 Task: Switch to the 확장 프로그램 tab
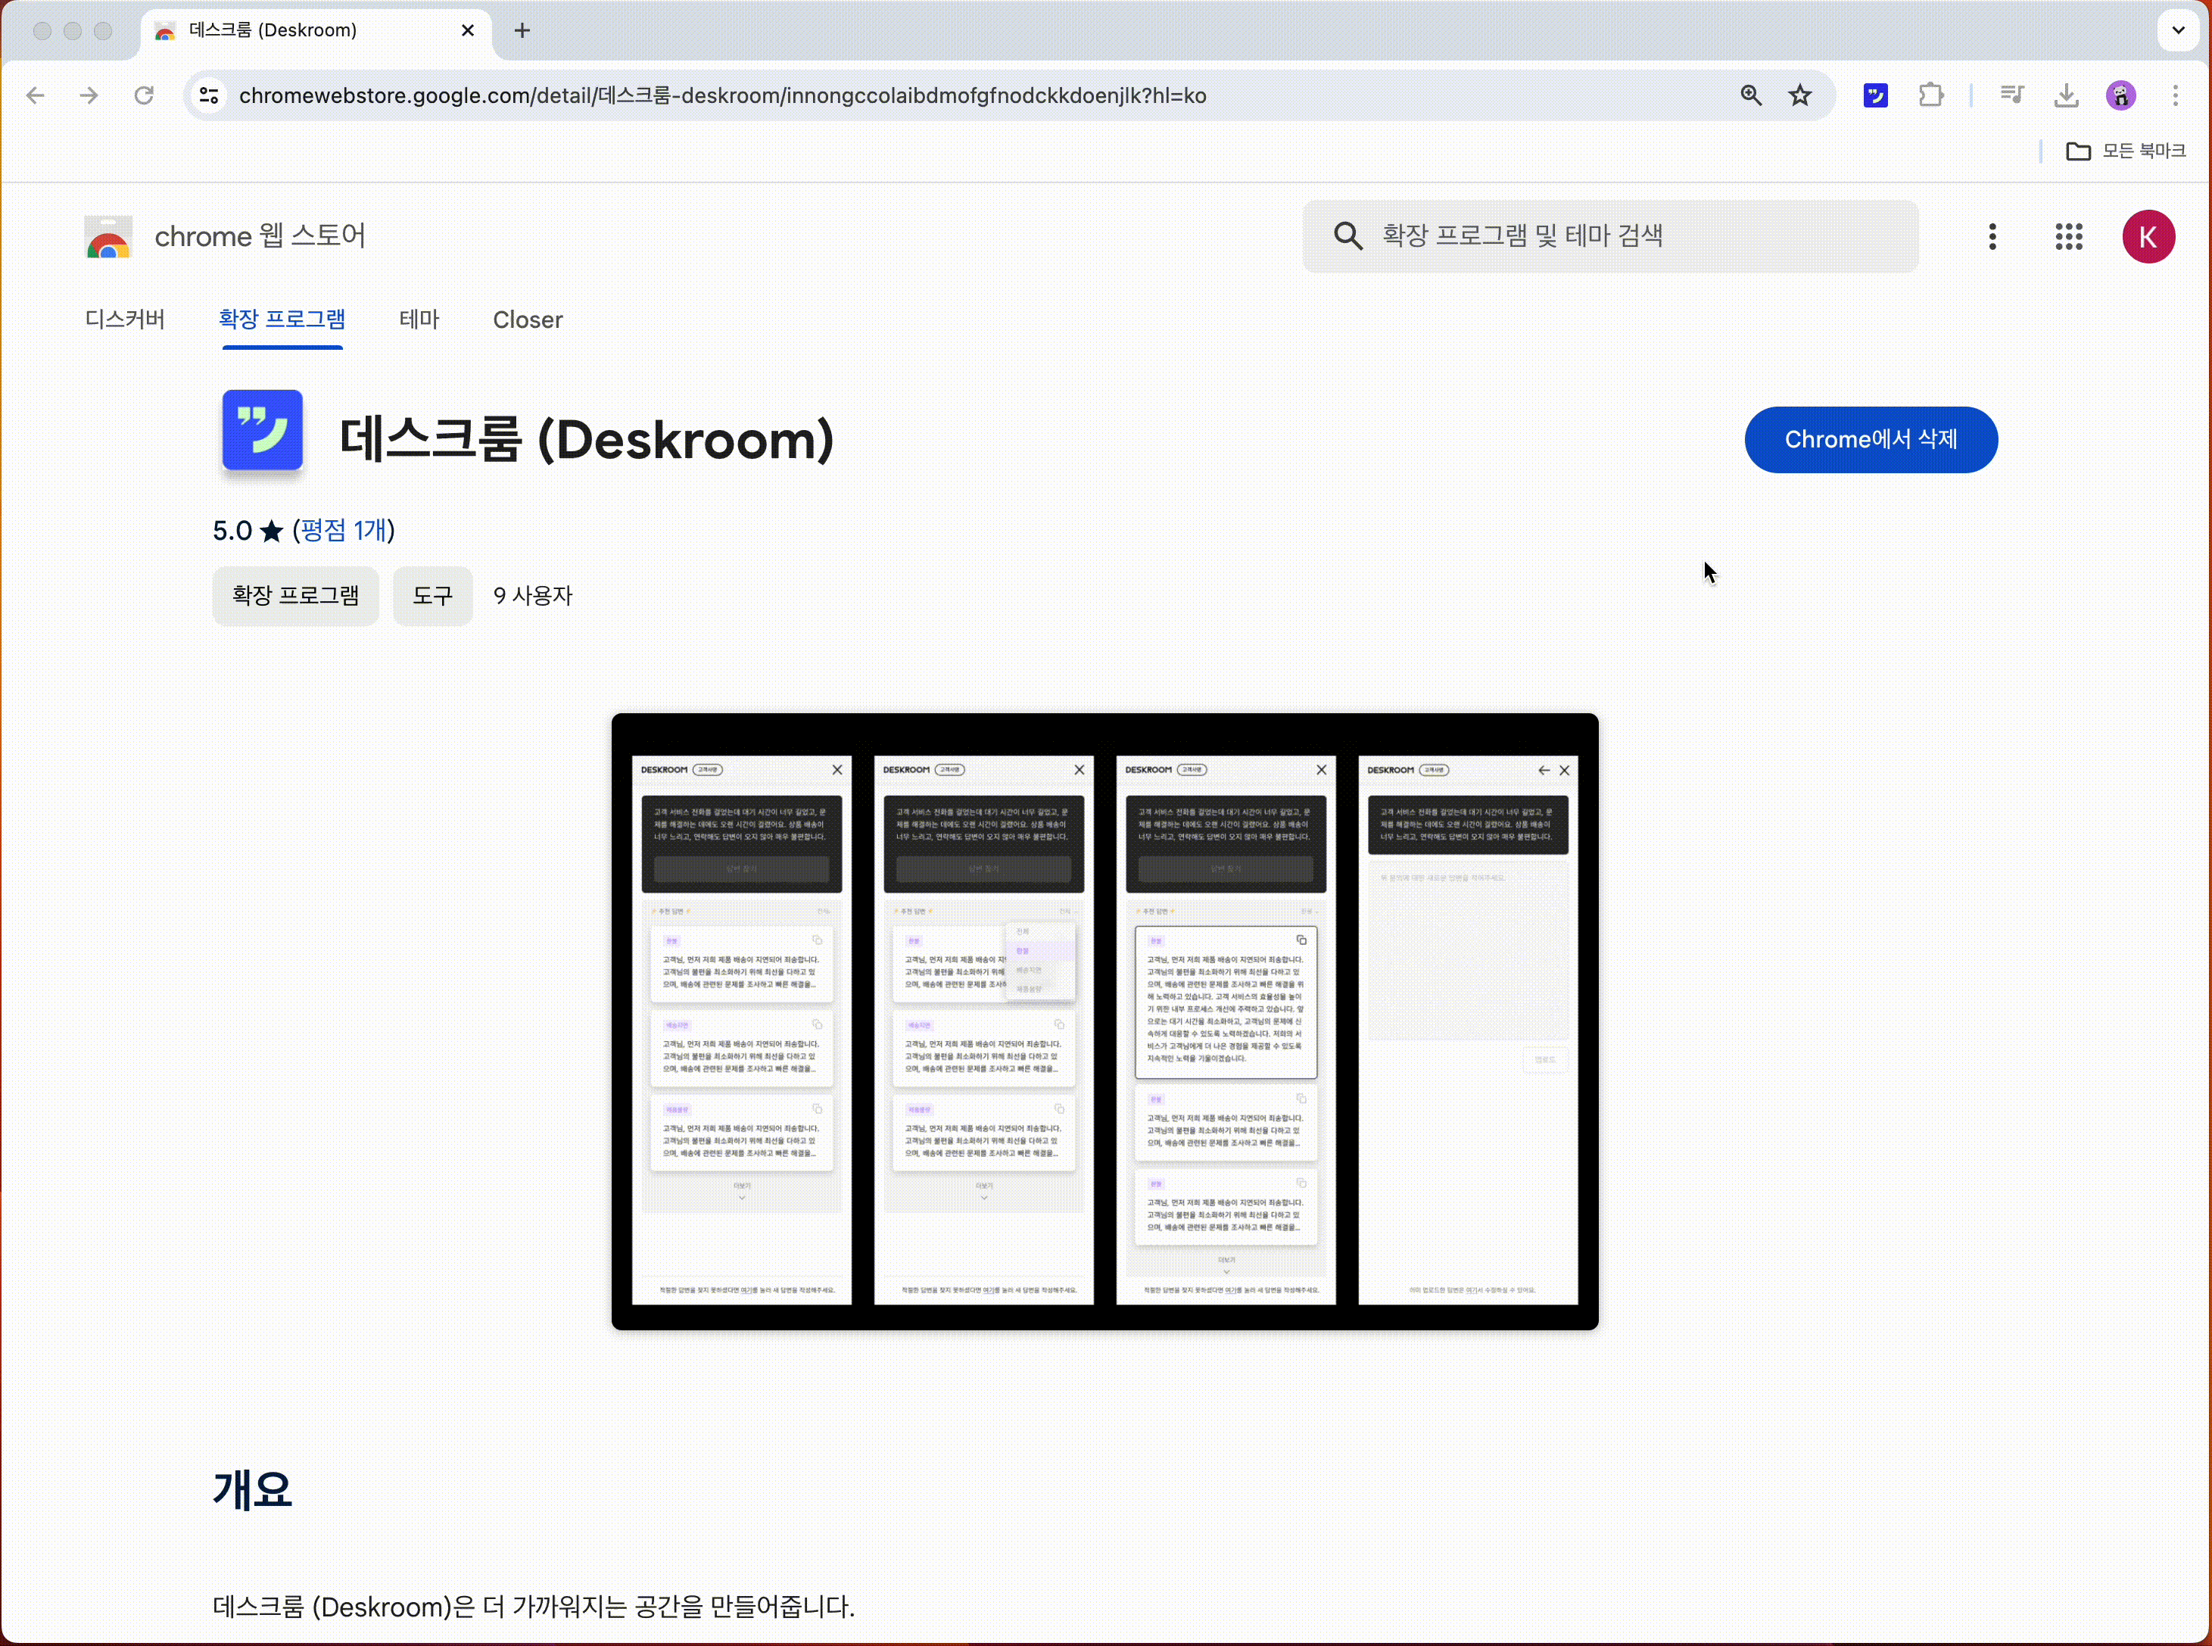pos(282,320)
